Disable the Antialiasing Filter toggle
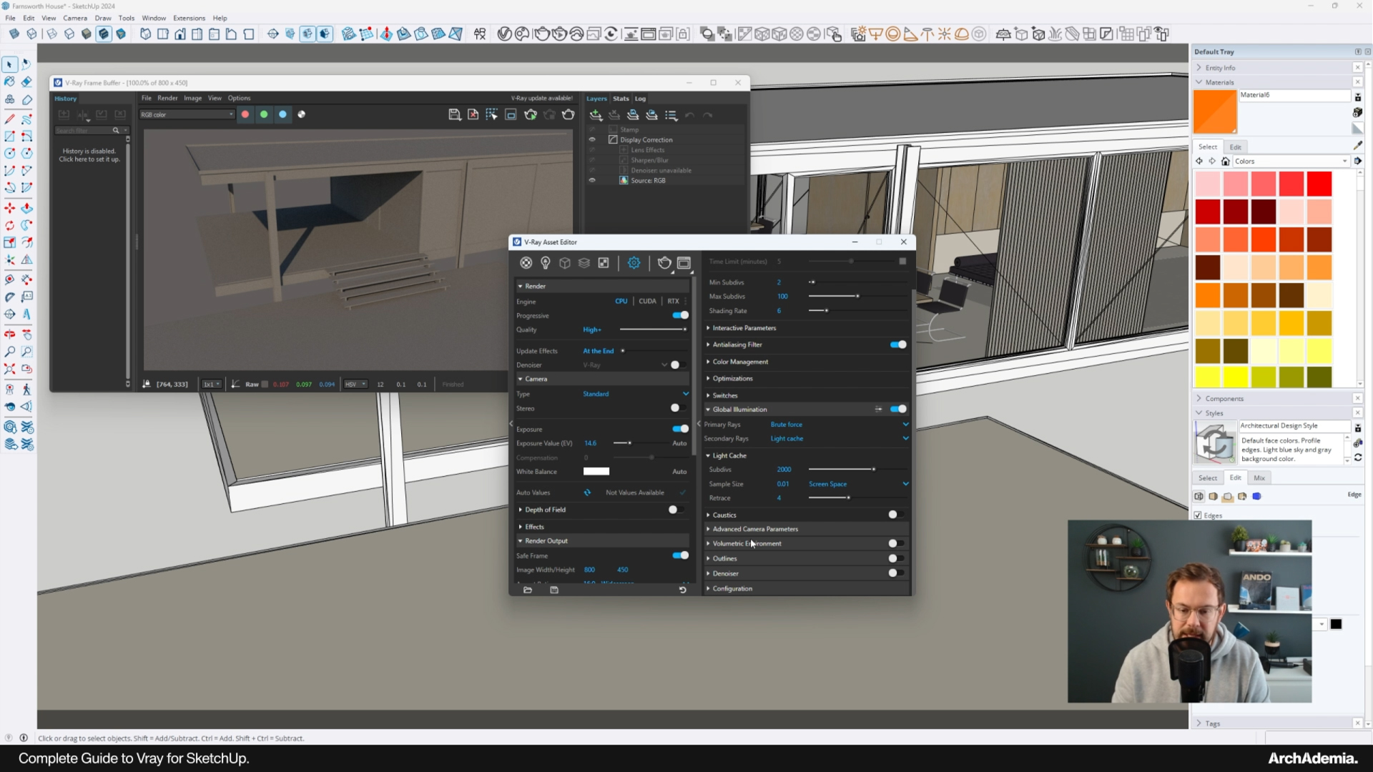Image resolution: width=1373 pixels, height=772 pixels. (898, 345)
